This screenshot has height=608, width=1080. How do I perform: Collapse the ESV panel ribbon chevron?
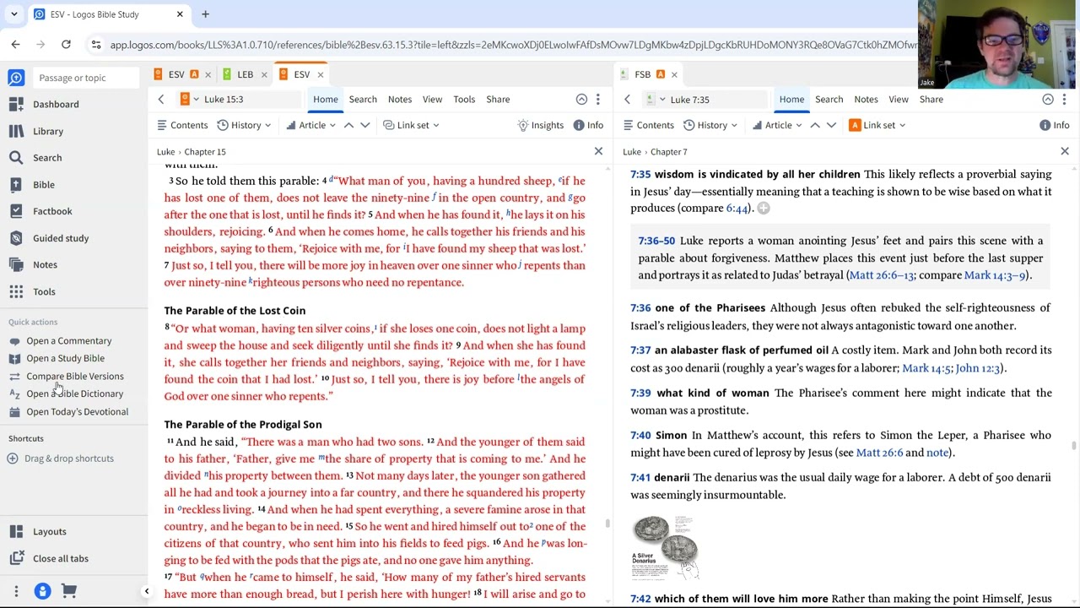581,100
